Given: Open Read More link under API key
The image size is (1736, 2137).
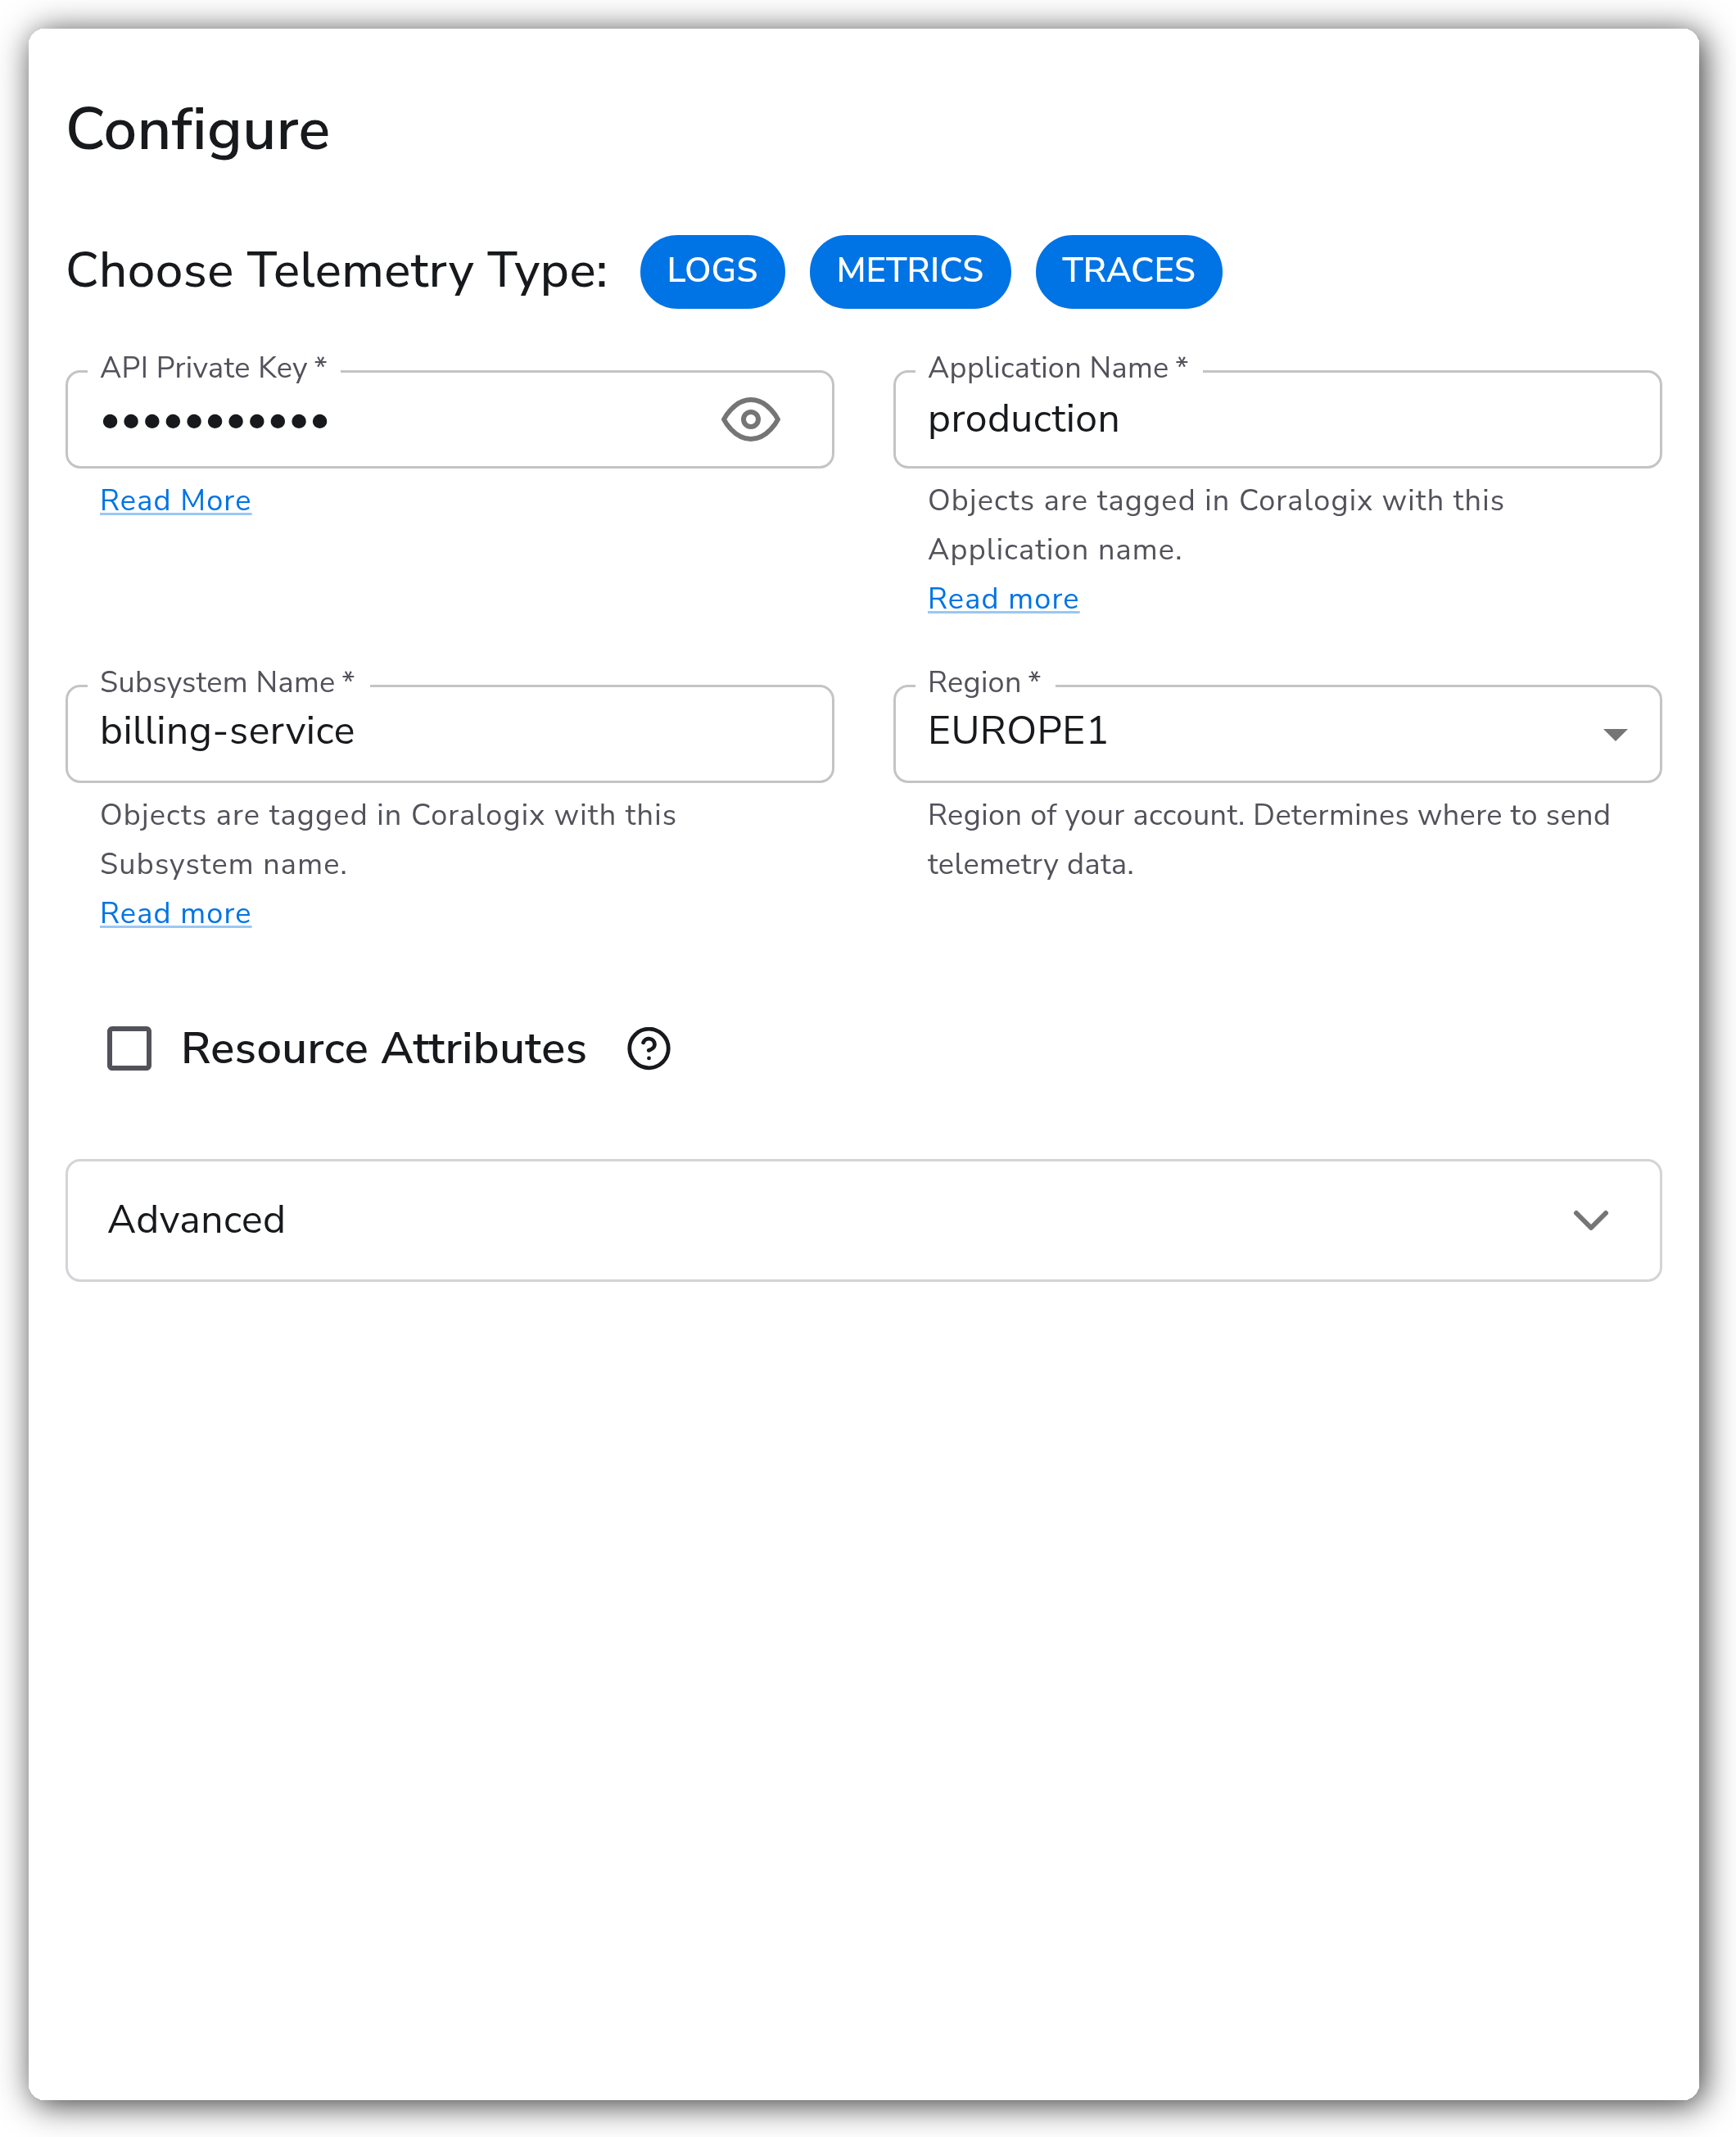Looking at the screenshot, I should coord(175,501).
